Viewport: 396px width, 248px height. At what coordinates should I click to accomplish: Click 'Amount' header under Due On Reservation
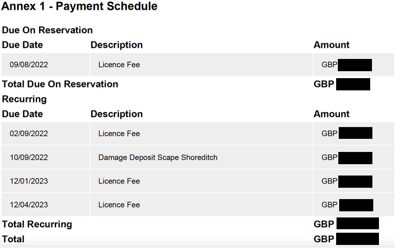point(331,45)
